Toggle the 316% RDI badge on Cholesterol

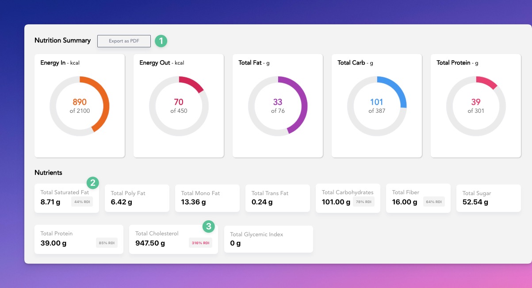[200, 242]
